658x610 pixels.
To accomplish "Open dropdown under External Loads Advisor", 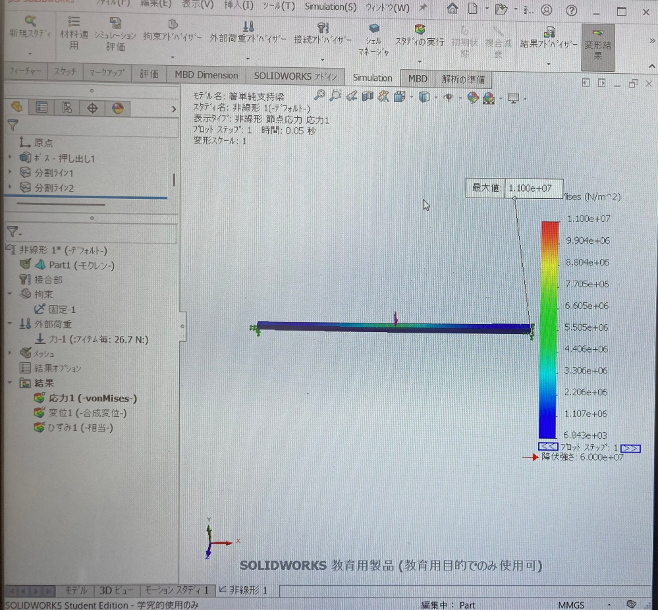I will click(x=248, y=59).
